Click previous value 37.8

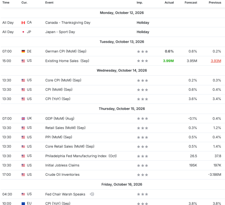(218, 156)
